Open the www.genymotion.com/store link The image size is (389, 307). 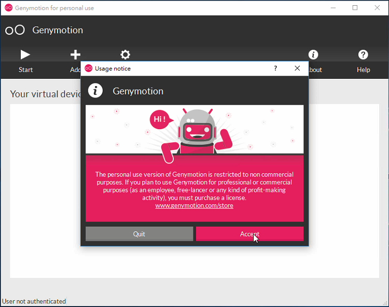195,205
